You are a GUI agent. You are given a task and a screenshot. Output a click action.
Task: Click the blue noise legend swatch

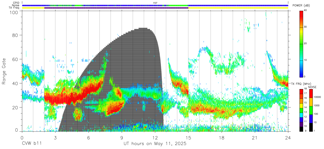tap(311, 119)
